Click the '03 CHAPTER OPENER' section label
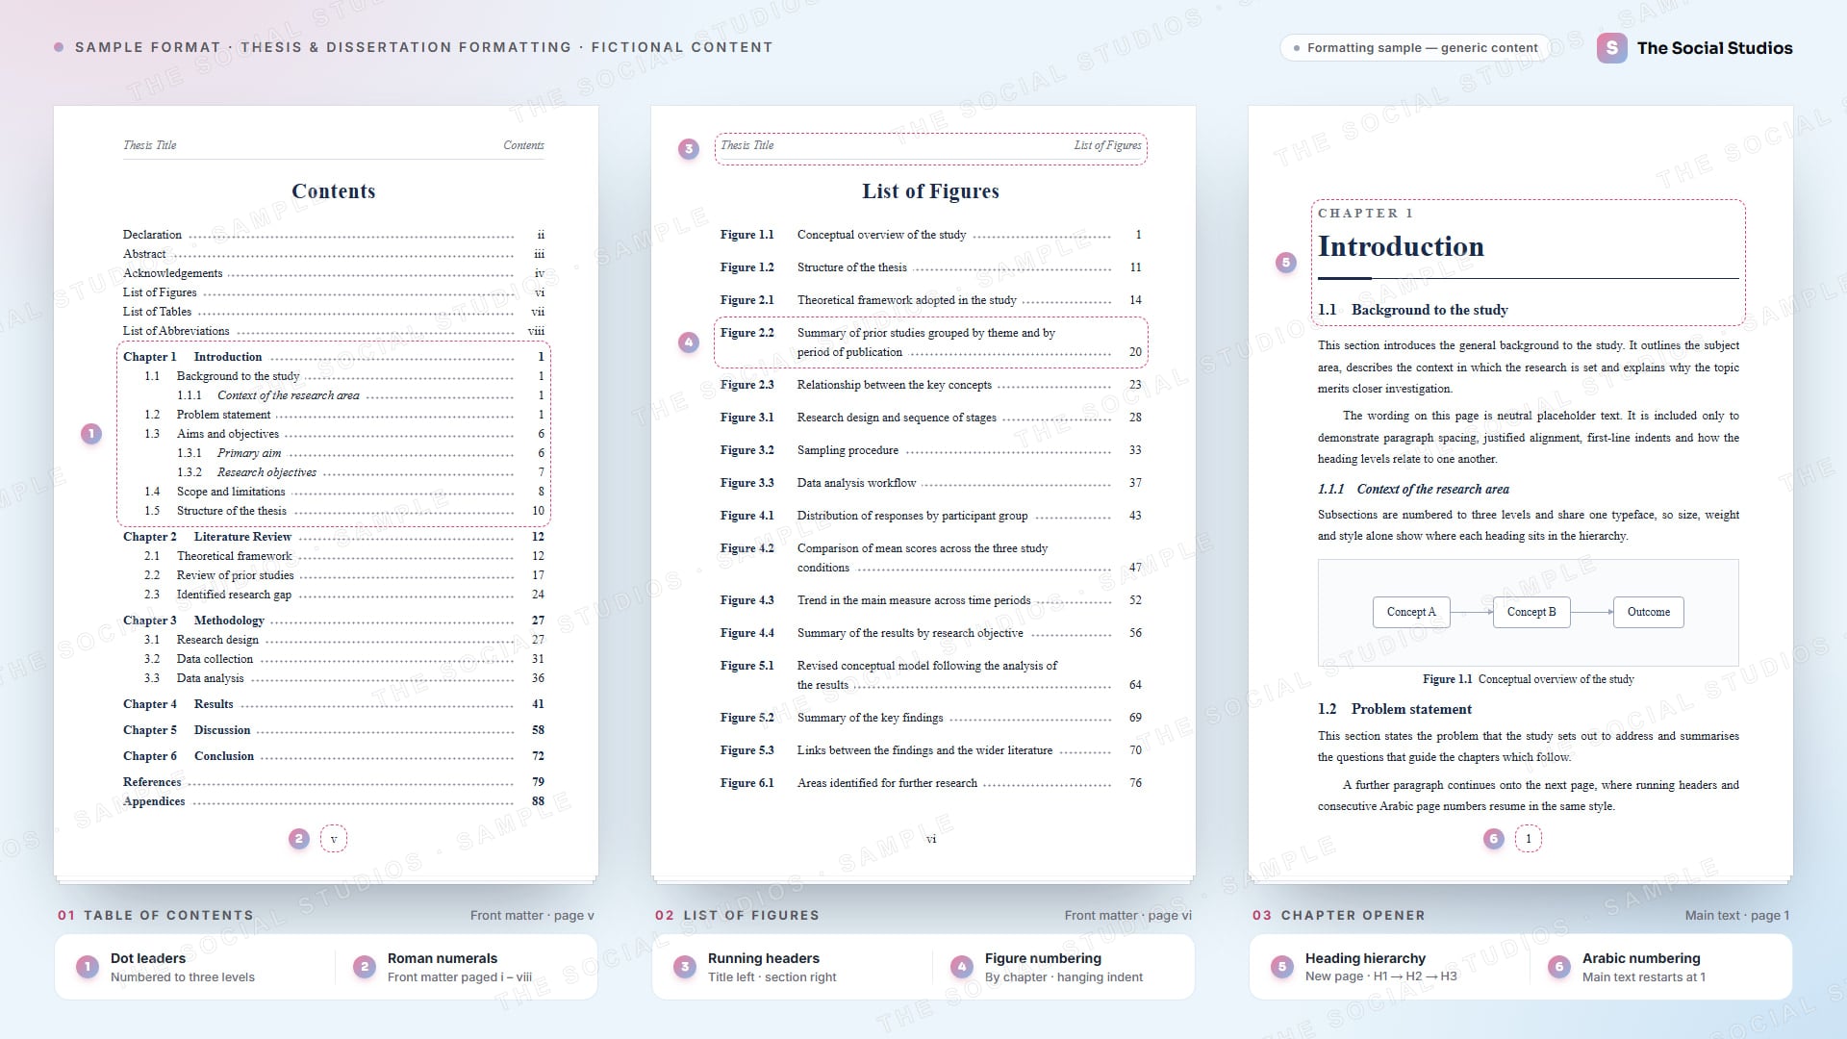This screenshot has width=1847, height=1039. (1338, 915)
